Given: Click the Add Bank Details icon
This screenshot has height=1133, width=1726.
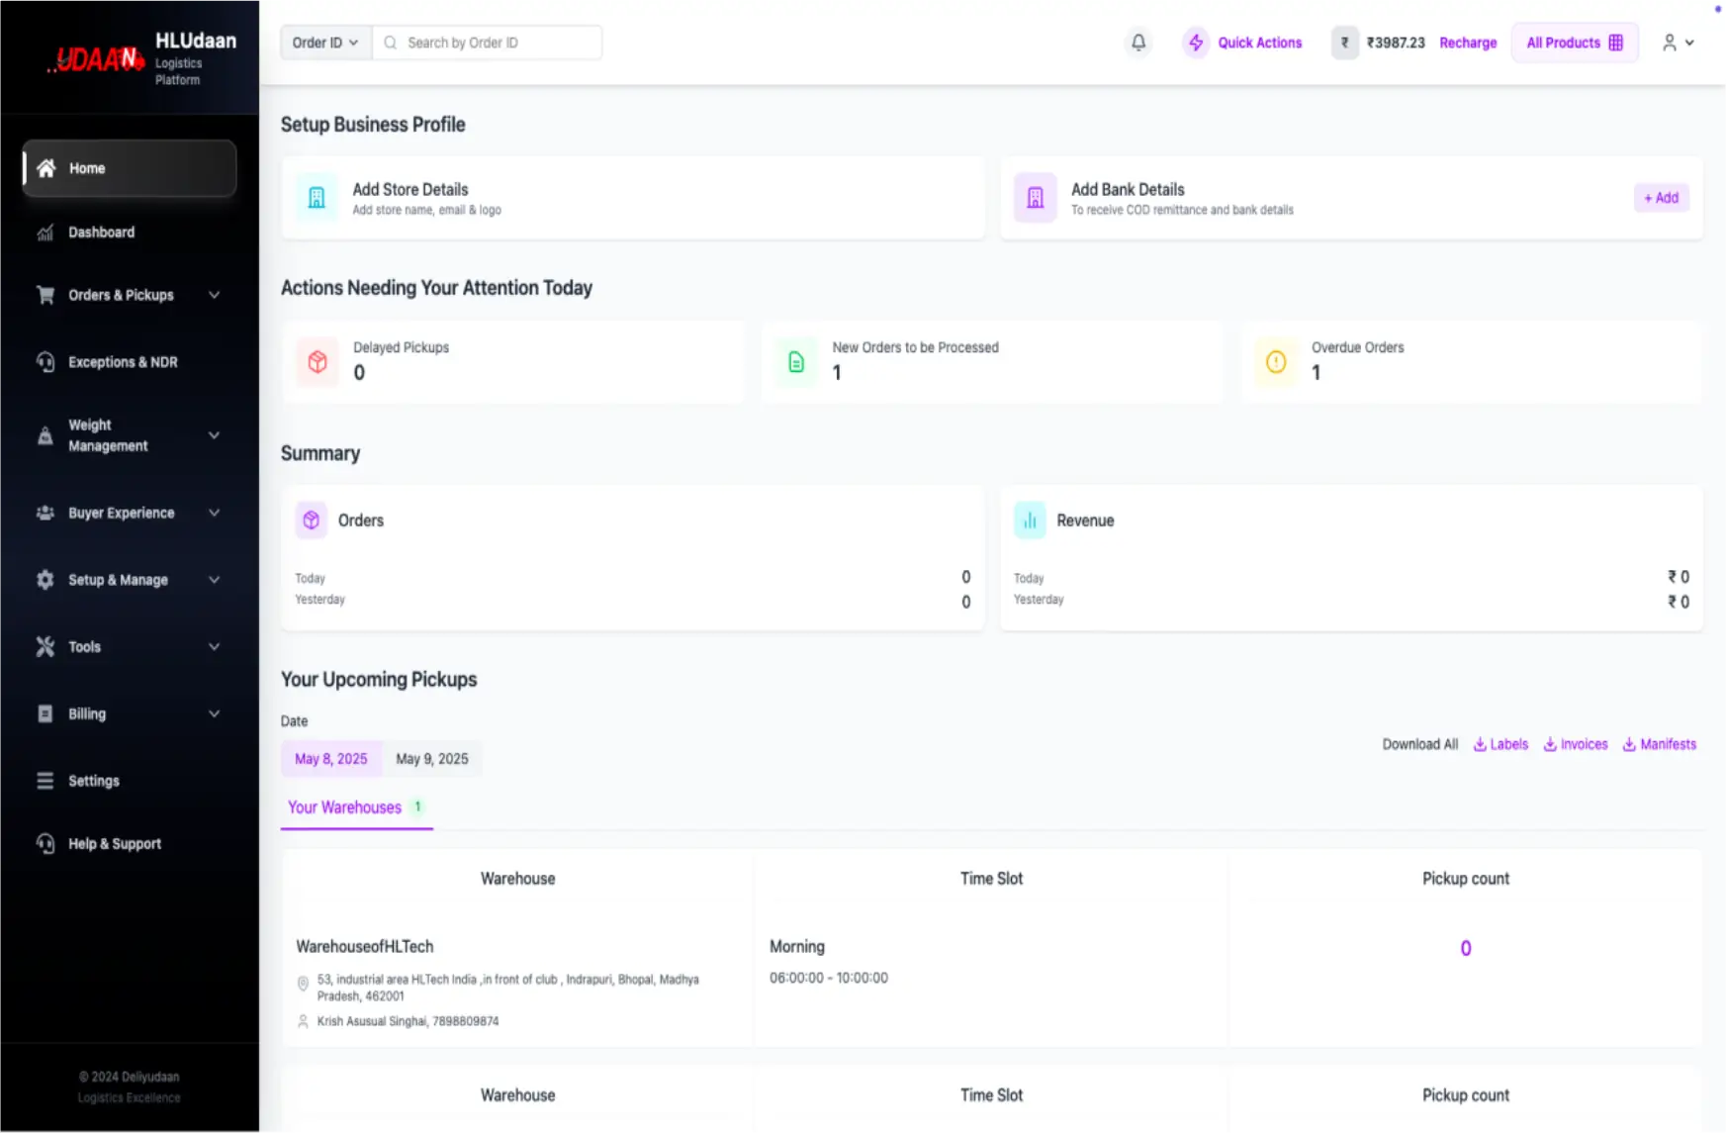Looking at the screenshot, I should pyautogui.click(x=1036, y=198).
